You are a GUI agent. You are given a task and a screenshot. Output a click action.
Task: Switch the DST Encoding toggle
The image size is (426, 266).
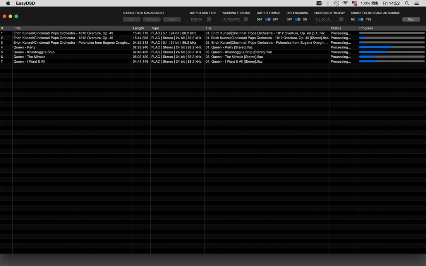coord(297,19)
